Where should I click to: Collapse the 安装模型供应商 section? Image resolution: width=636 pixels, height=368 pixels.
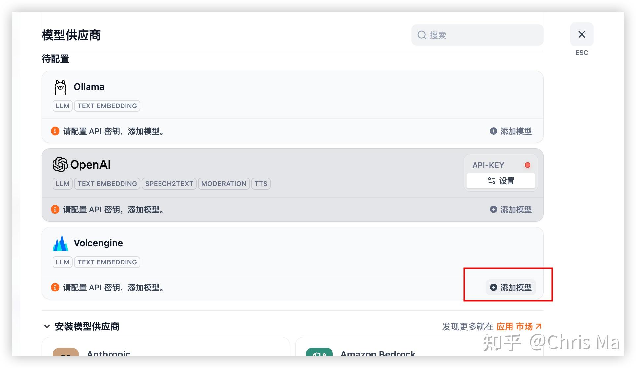(47, 326)
